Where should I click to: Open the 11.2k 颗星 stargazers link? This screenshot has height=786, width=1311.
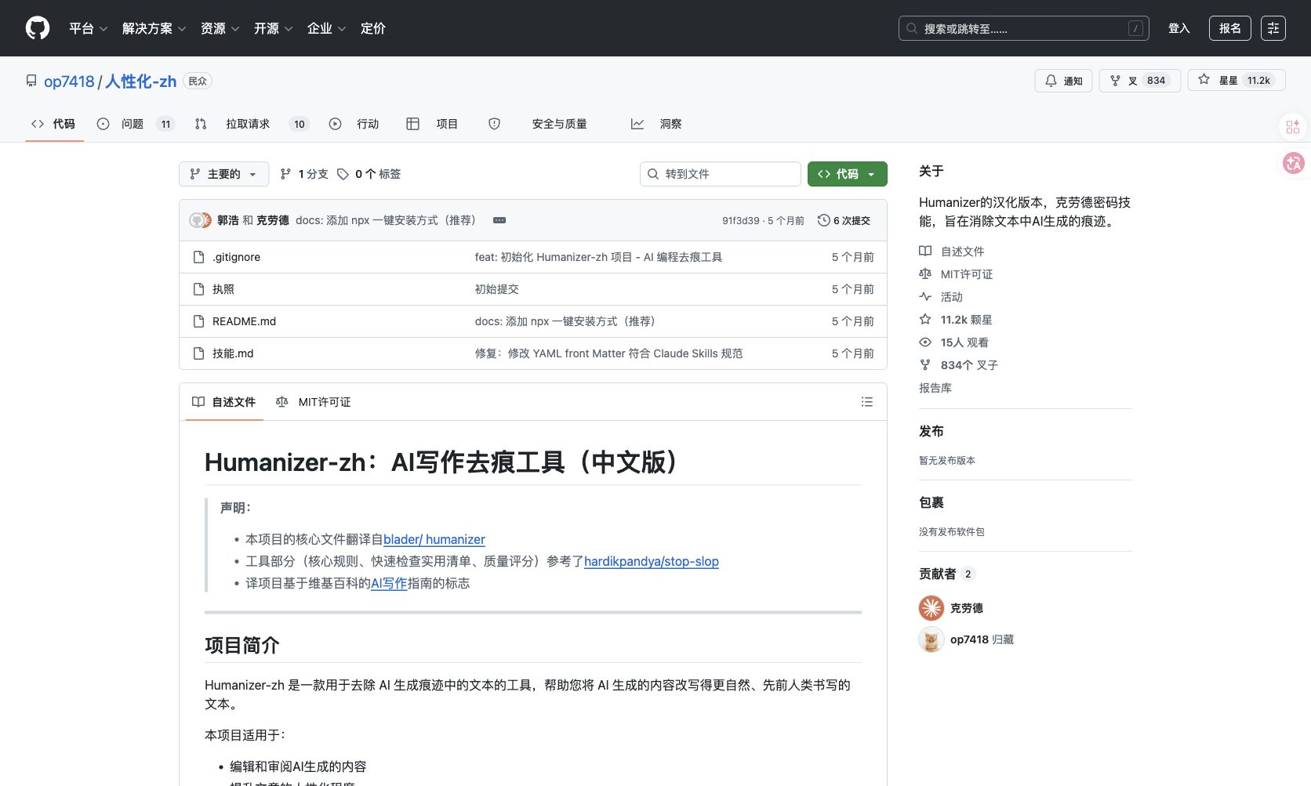coord(956,320)
